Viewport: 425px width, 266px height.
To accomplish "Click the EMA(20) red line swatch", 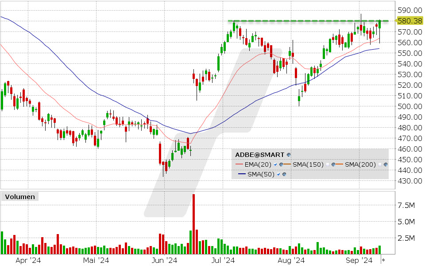I will [240, 164].
